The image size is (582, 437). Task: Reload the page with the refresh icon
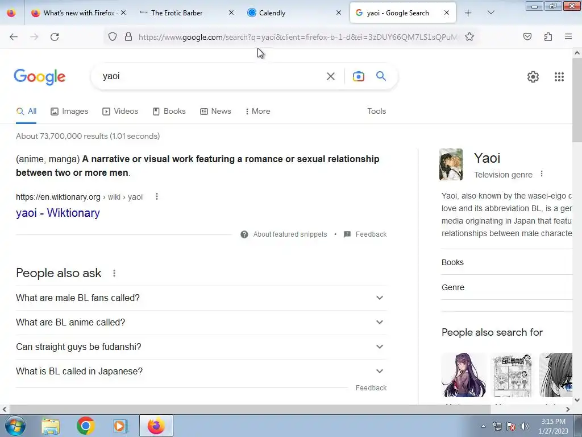55,36
